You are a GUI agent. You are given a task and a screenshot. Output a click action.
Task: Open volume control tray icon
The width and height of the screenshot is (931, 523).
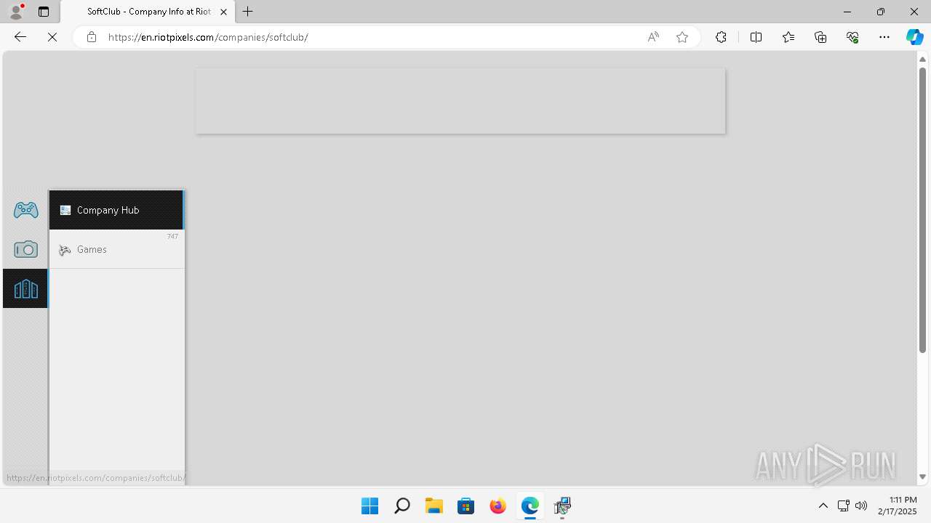pyautogui.click(x=861, y=506)
